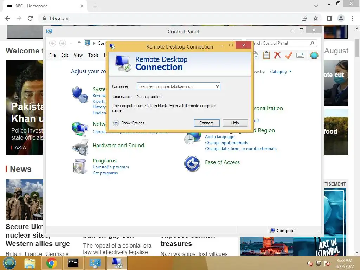Open the Tools menu in Control Panel

pyautogui.click(x=93, y=55)
